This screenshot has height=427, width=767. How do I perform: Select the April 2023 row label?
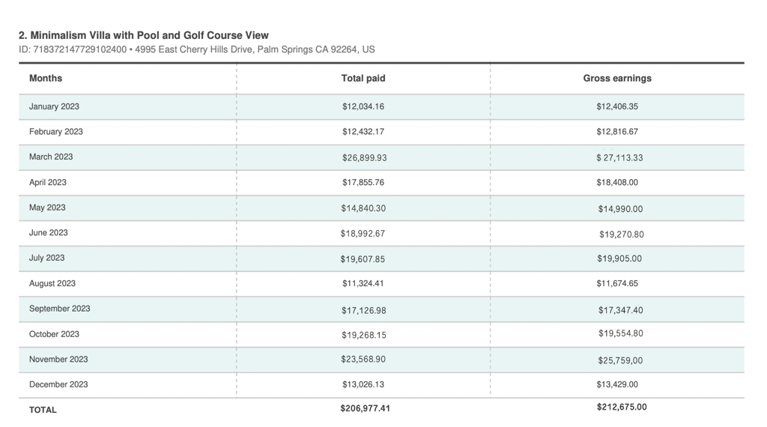[x=48, y=183]
